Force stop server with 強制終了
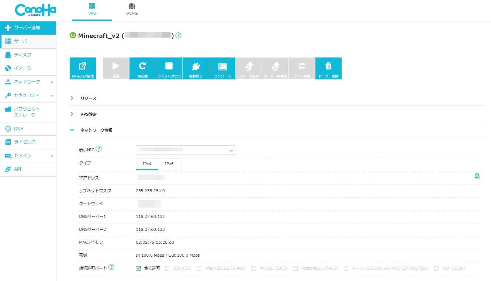 [x=196, y=68]
